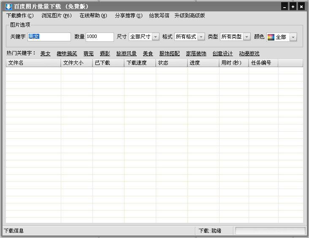Open the 在线帮助 (H) menu
Screen dimensions: 309x238
coord(93,16)
